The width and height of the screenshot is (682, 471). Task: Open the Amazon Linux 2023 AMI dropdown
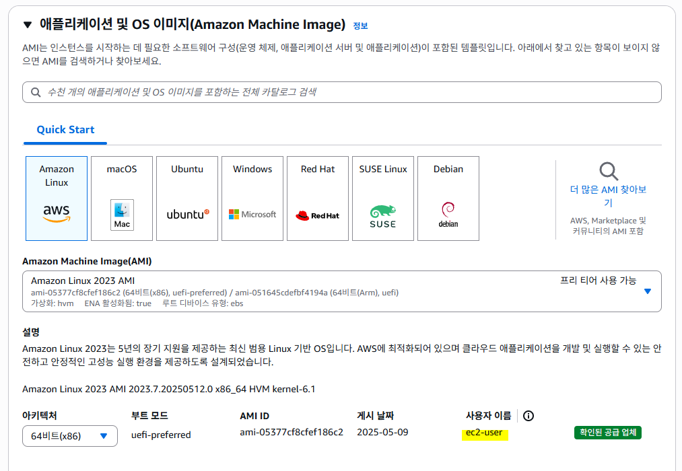tap(342, 291)
